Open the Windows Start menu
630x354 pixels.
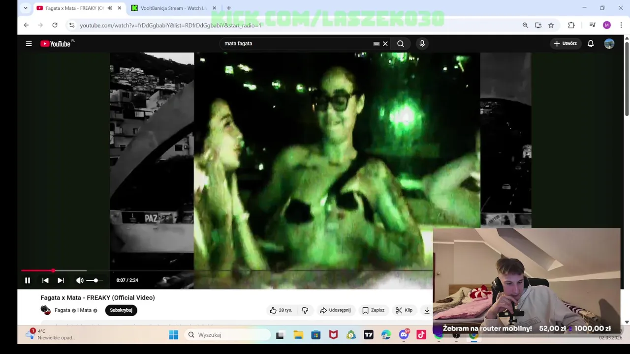pyautogui.click(x=173, y=335)
